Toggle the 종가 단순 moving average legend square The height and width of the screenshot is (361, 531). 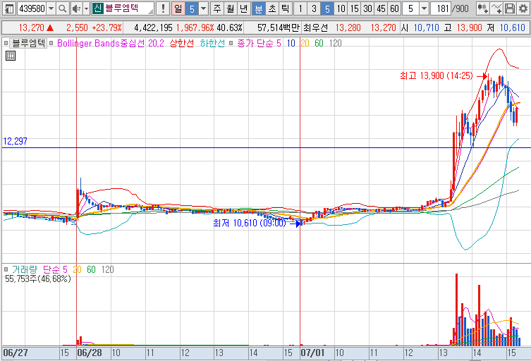(231, 43)
